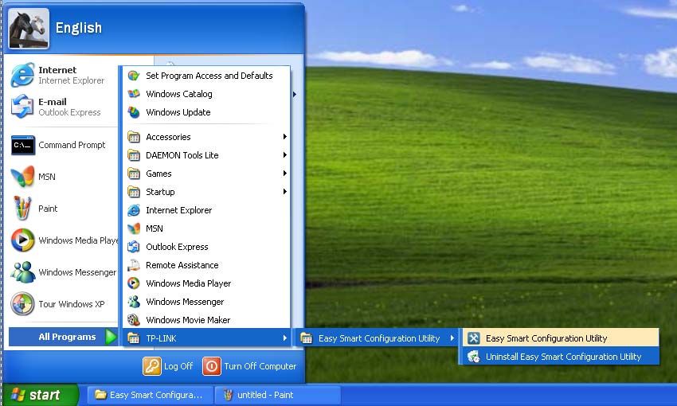Click the Start button on taskbar
Image resolution: width=677 pixels, height=406 pixels.
pos(40,395)
